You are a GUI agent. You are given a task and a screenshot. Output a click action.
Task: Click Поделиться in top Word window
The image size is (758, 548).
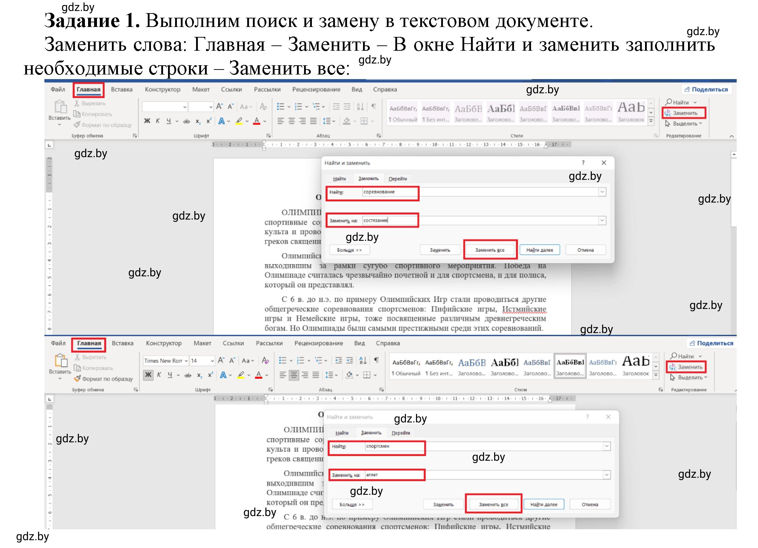(706, 89)
